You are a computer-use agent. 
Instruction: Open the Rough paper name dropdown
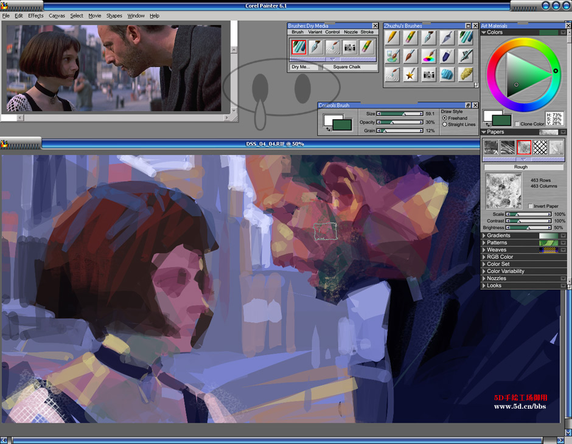523,167
